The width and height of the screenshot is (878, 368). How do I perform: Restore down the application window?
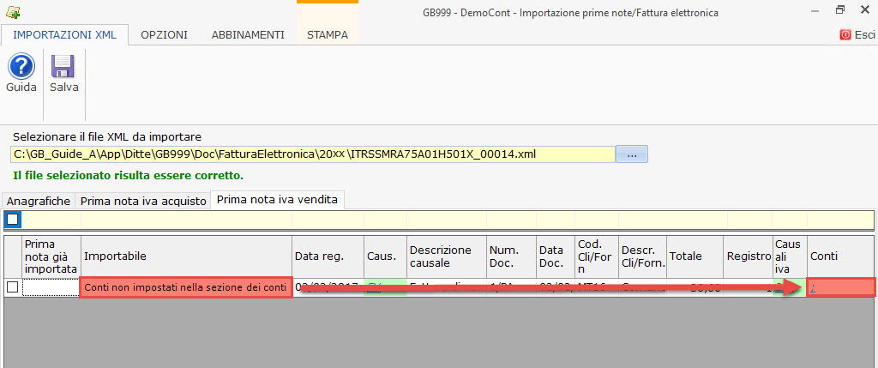tap(840, 11)
